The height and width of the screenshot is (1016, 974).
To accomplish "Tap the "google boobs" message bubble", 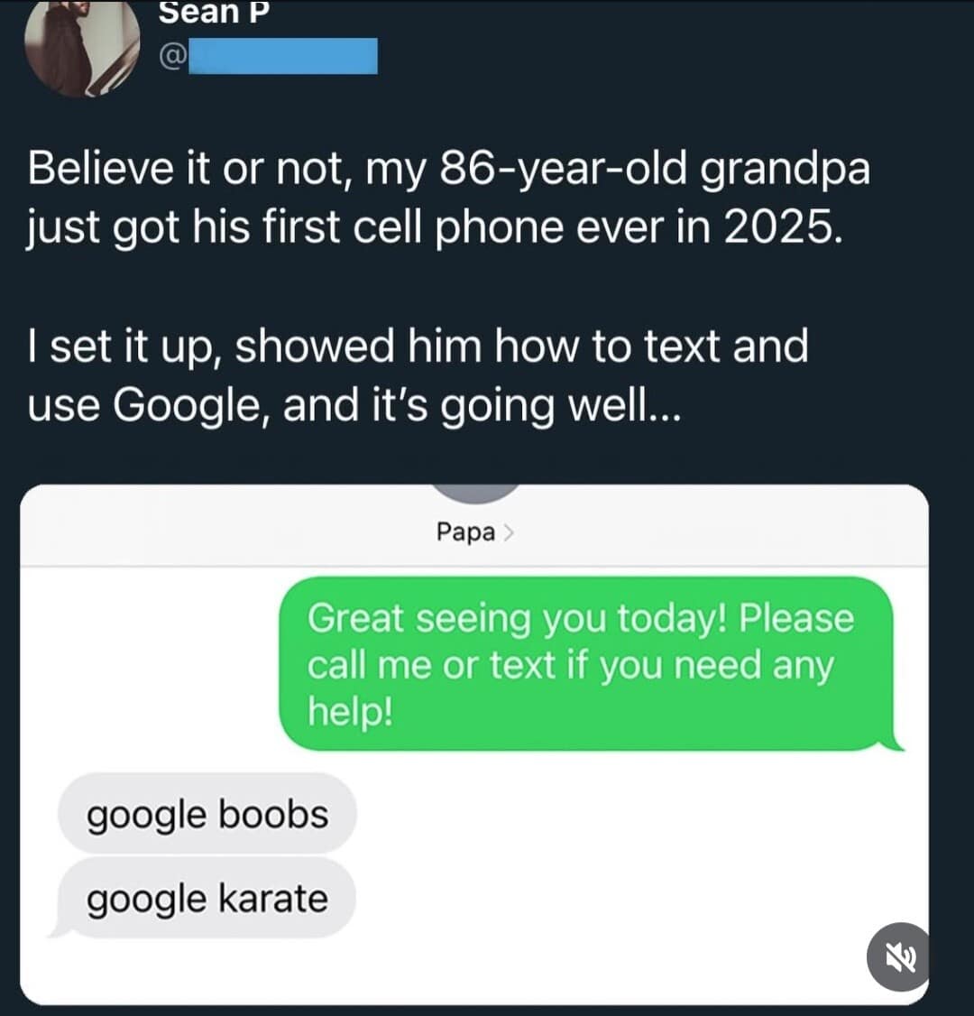I will click(207, 814).
